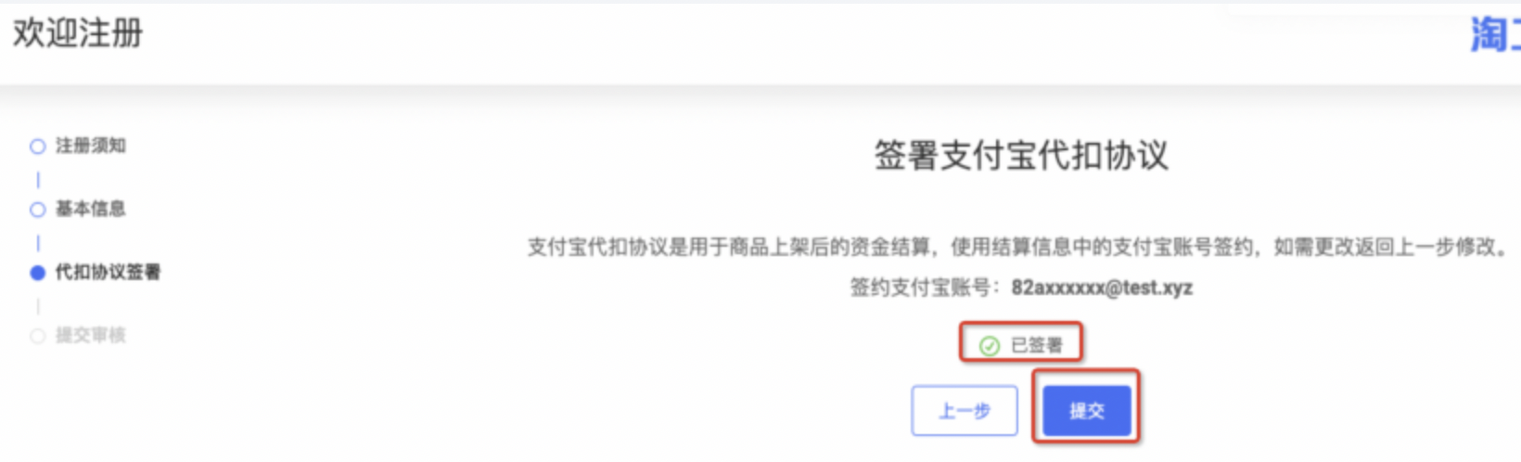Click the 支付宝代扣协议 description paragraph
Image resolution: width=1521 pixels, height=462 pixels.
[x=1017, y=247]
